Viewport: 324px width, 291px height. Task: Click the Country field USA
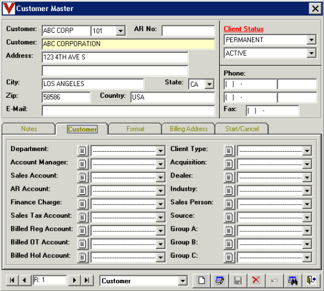[172, 97]
